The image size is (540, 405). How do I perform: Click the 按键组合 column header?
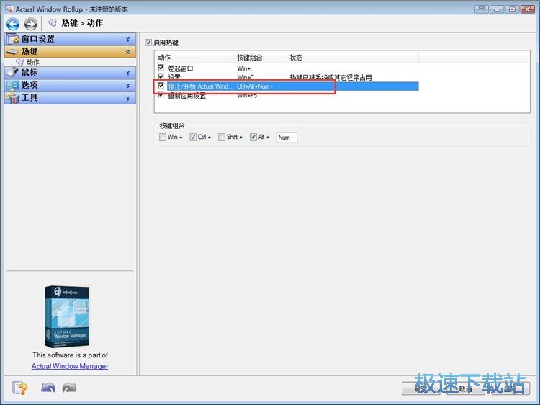coord(261,58)
